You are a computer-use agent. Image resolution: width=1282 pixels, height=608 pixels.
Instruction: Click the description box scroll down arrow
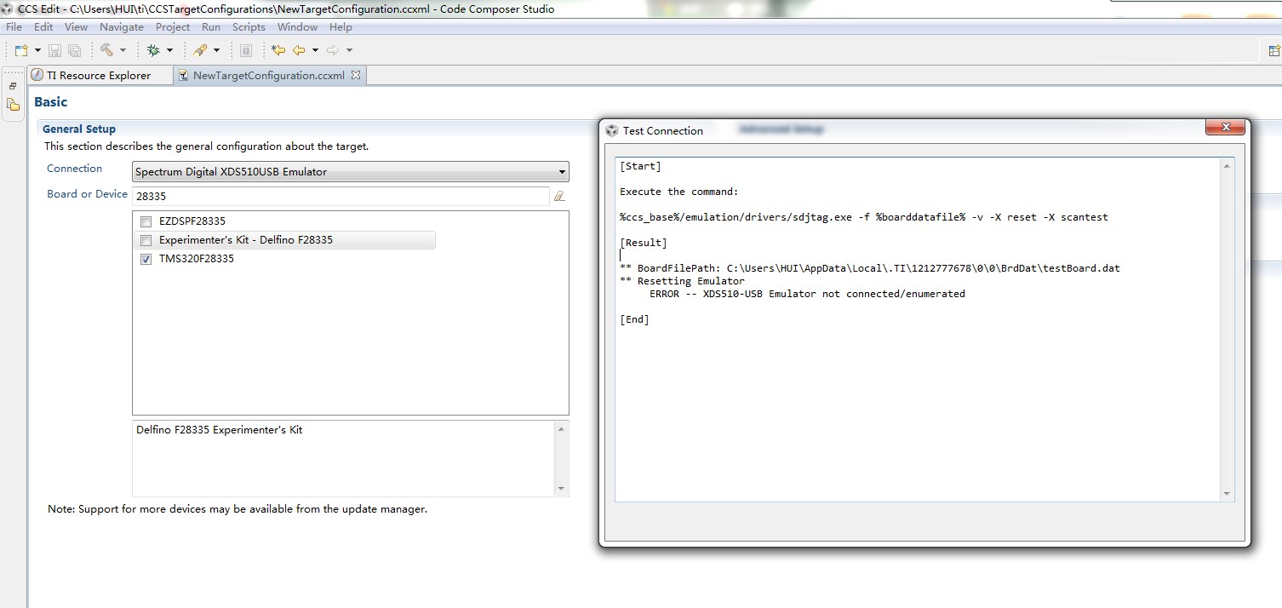coord(561,488)
